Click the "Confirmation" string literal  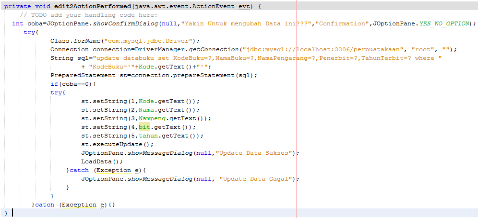[x=343, y=23]
